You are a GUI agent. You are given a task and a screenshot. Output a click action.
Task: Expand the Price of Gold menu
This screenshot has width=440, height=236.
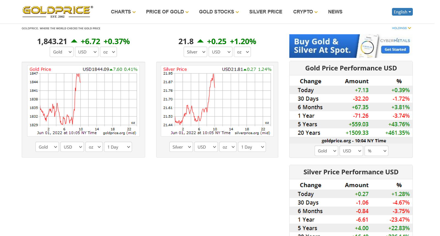pos(167,12)
